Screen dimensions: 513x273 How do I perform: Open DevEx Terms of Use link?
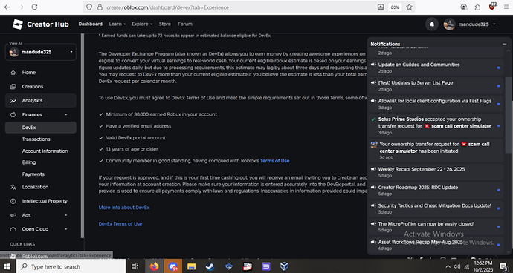120,224
